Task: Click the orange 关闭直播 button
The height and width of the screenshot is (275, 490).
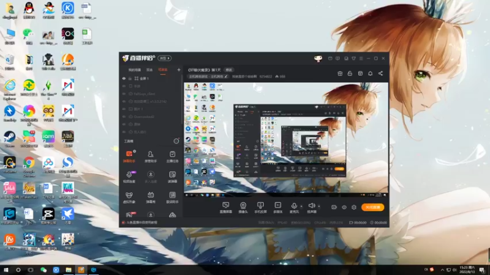Action: pyautogui.click(x=372, y=207)
